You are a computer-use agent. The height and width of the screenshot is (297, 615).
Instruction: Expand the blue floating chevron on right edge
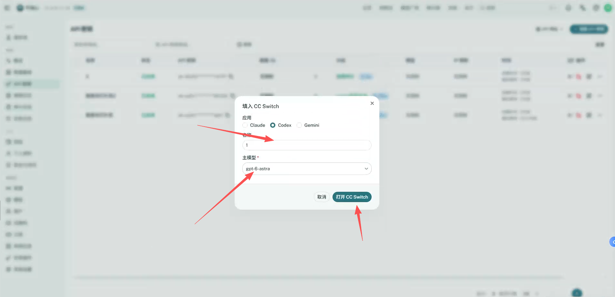point(612,242)
